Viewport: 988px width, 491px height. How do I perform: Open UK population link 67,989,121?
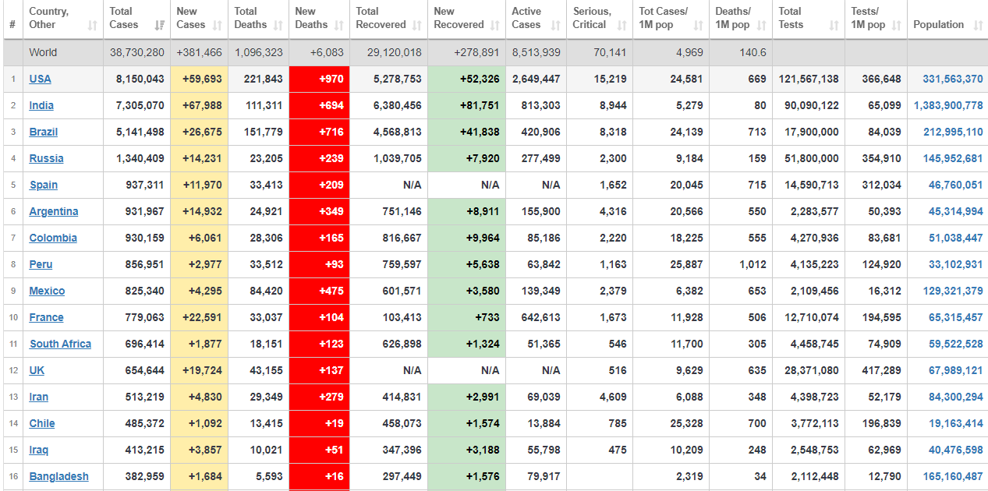(956, 370)
